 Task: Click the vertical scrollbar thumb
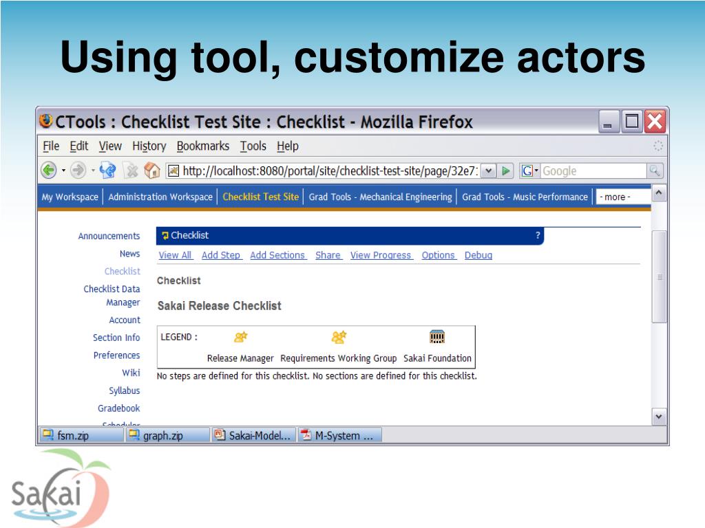coord(659,276)
